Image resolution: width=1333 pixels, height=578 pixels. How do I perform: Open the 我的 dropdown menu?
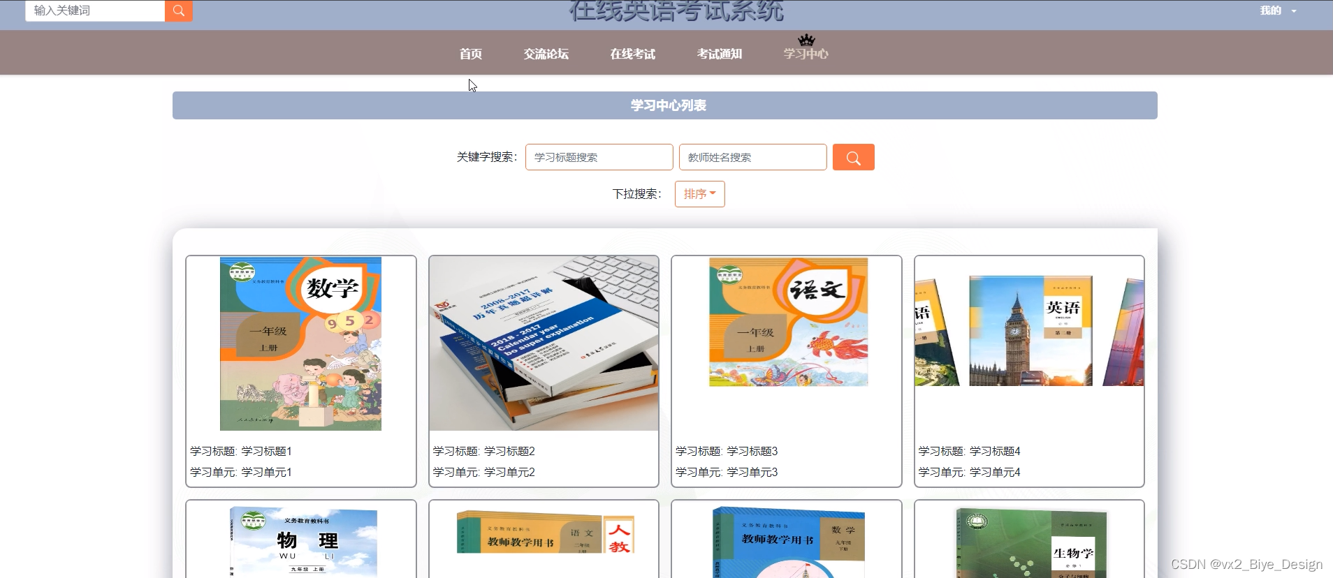[x=1278, y=10]
